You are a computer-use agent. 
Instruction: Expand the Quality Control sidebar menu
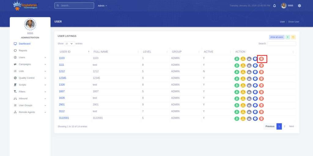tap(30, 78)
